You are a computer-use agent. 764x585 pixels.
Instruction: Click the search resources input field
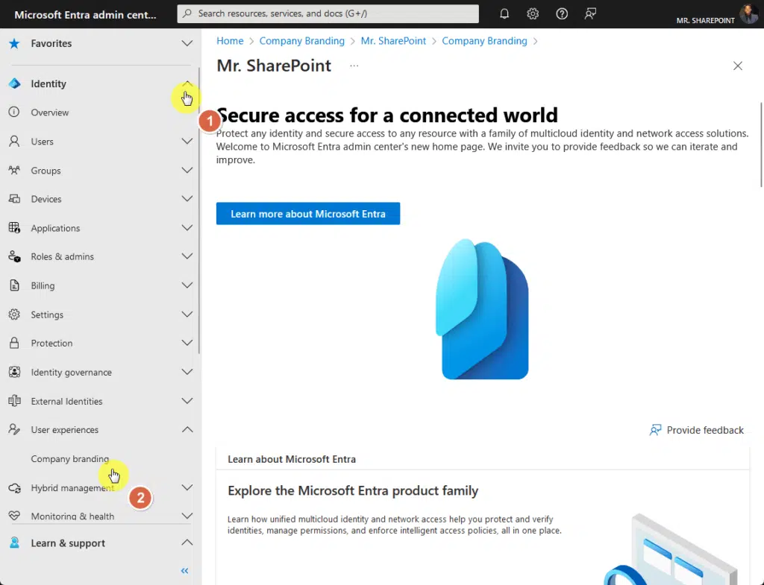328,13
